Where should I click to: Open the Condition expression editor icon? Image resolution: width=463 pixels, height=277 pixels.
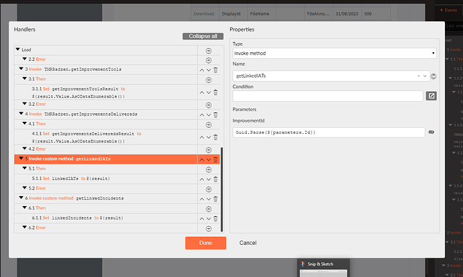431,96
